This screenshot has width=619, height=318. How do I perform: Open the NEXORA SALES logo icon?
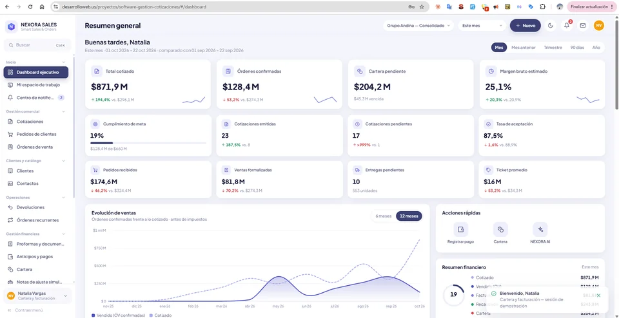tap(11, 26)
